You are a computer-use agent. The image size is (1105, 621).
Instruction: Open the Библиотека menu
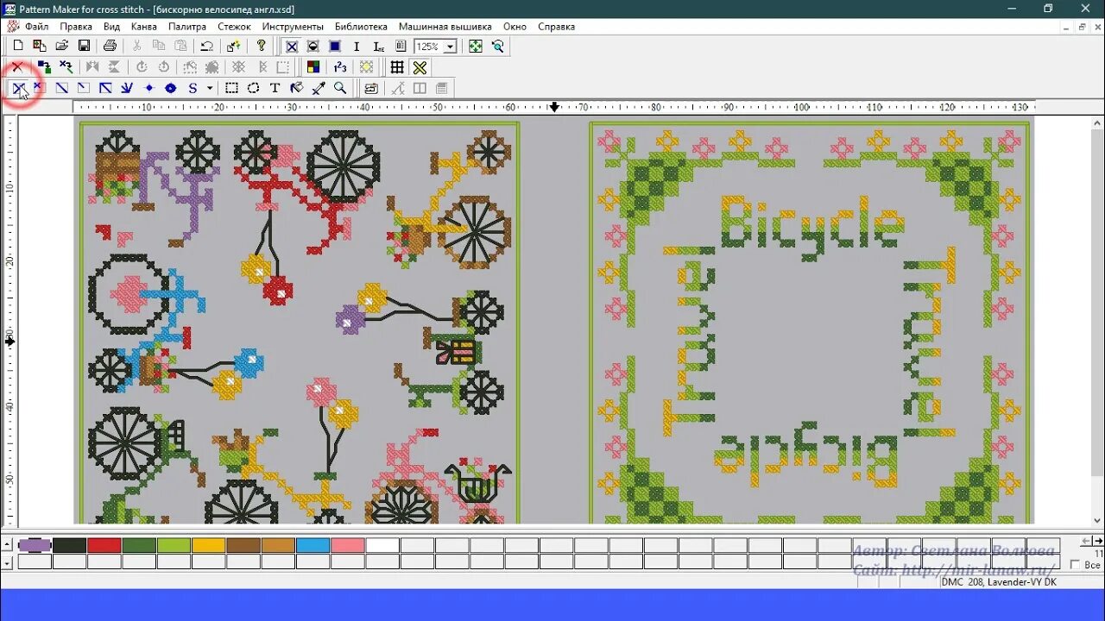click(x=361, y=27)
